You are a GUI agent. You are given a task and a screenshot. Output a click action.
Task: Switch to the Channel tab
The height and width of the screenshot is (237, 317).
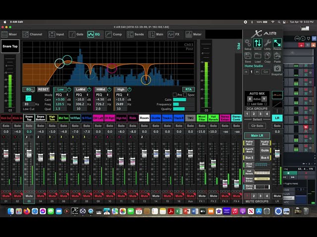[x=32, y=34]
